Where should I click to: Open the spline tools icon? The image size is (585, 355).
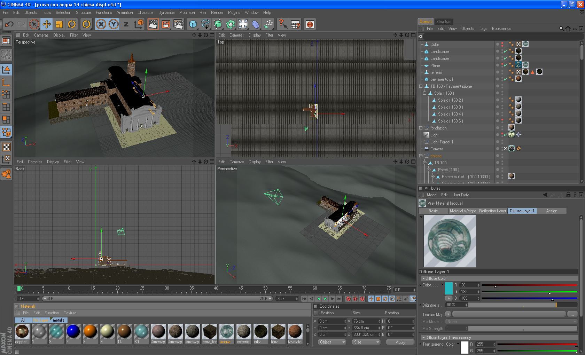(x=205, y=24)
